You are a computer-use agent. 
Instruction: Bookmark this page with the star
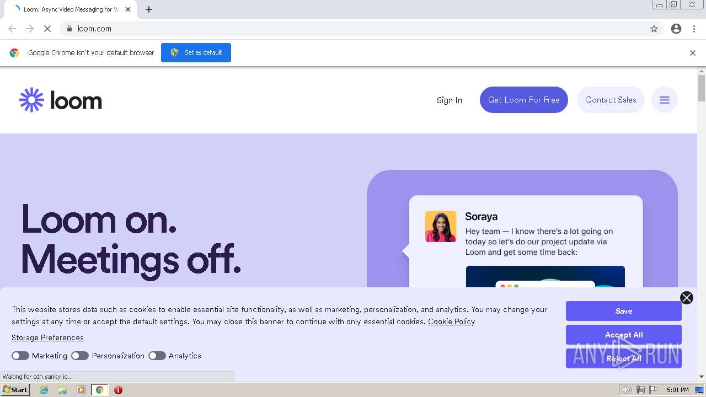click(654, 29)
